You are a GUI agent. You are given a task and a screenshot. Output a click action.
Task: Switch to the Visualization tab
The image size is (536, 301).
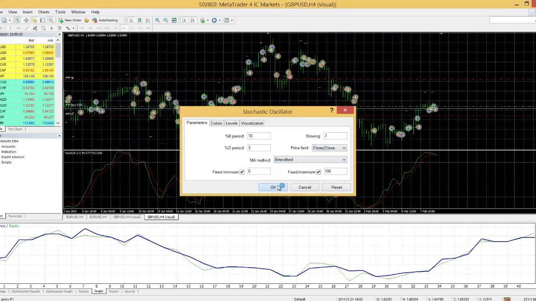[252, 123]
